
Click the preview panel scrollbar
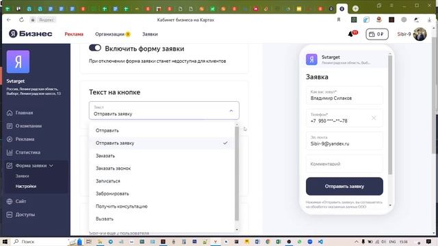(x=390, y=114)
